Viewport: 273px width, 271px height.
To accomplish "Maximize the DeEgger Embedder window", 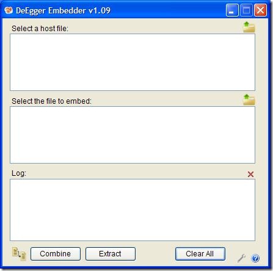I will 246,10.
